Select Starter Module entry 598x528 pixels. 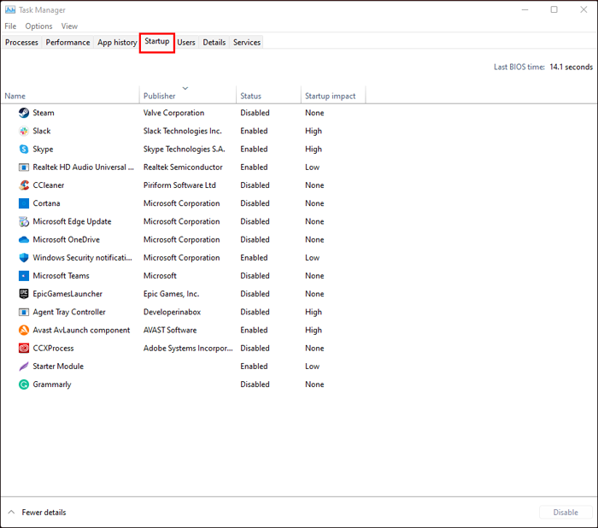[58, 367]
